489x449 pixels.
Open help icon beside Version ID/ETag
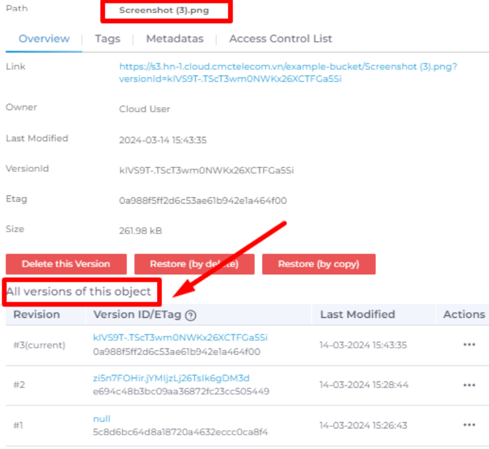191,315
